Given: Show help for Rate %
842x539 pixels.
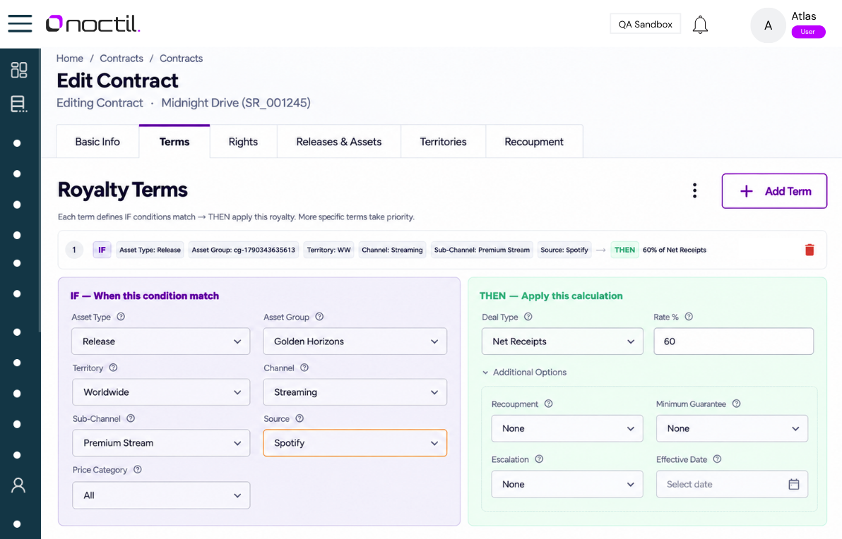Looking at the screenshot, I should tap(689, 317).
